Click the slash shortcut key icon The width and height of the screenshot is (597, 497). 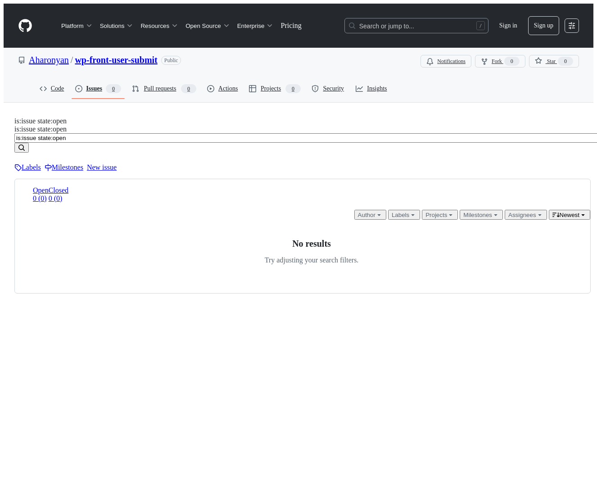(x=480, y=26)
